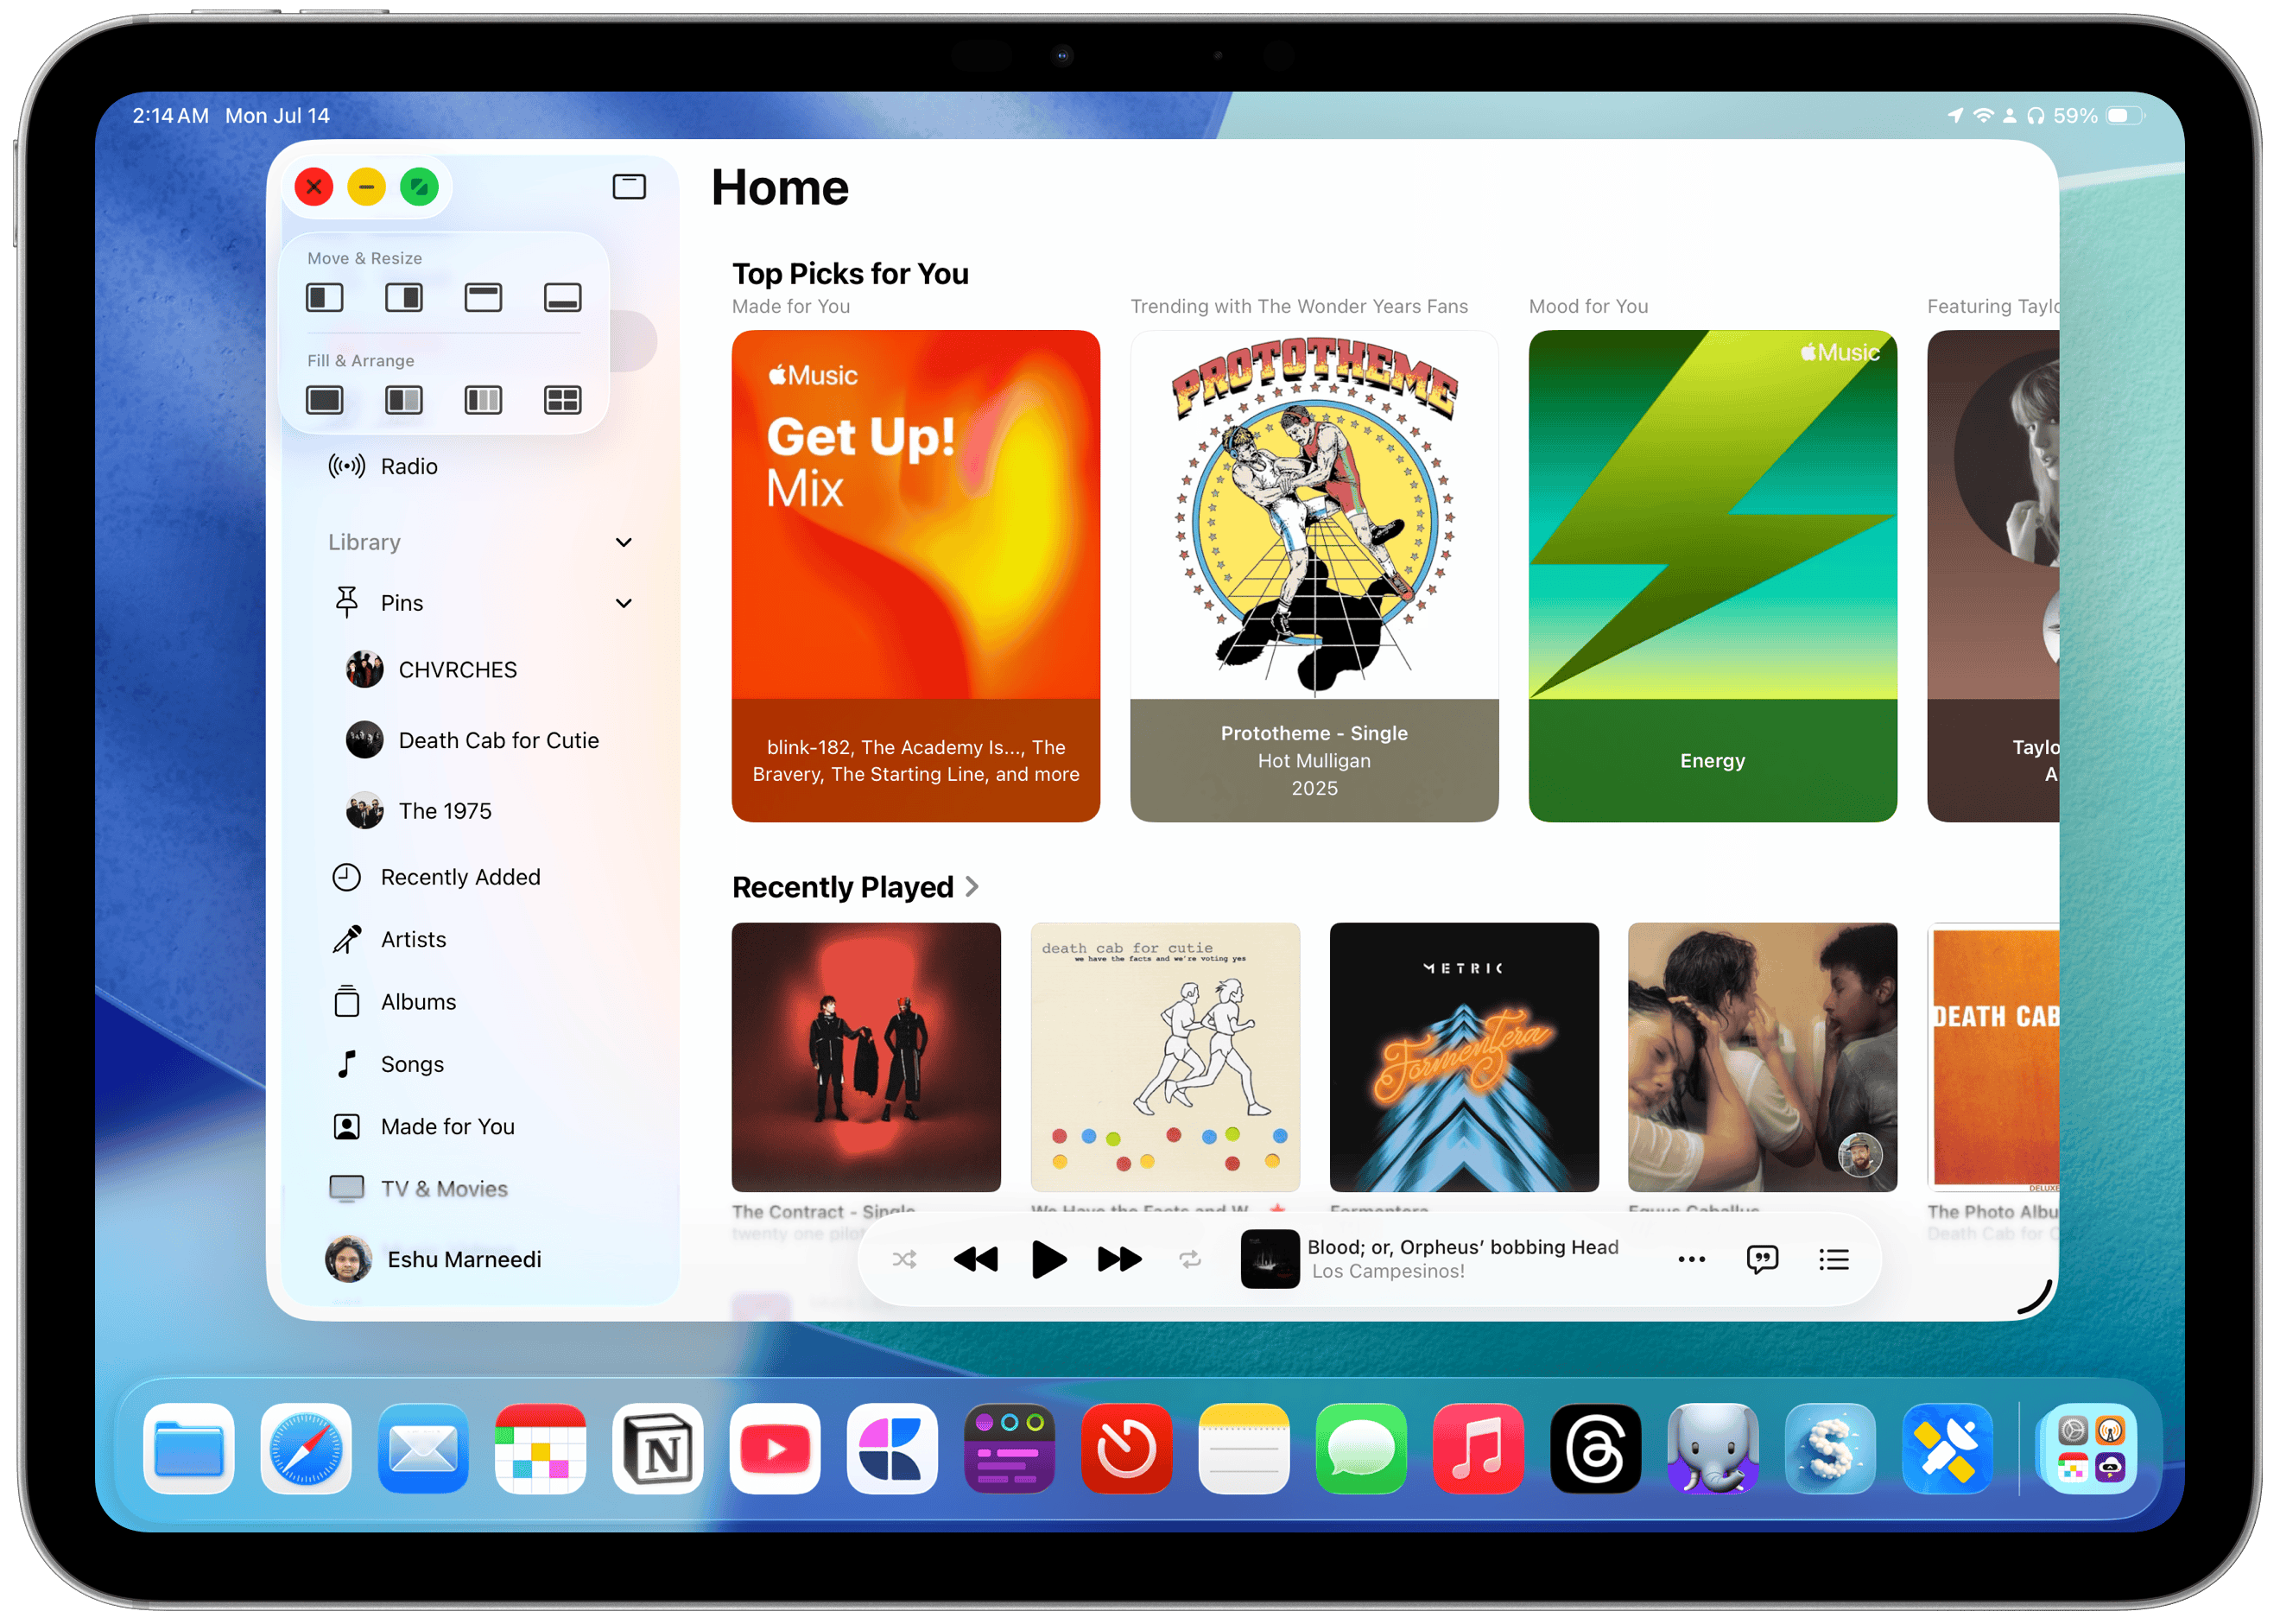Tile window to right half

coord(404,298)
